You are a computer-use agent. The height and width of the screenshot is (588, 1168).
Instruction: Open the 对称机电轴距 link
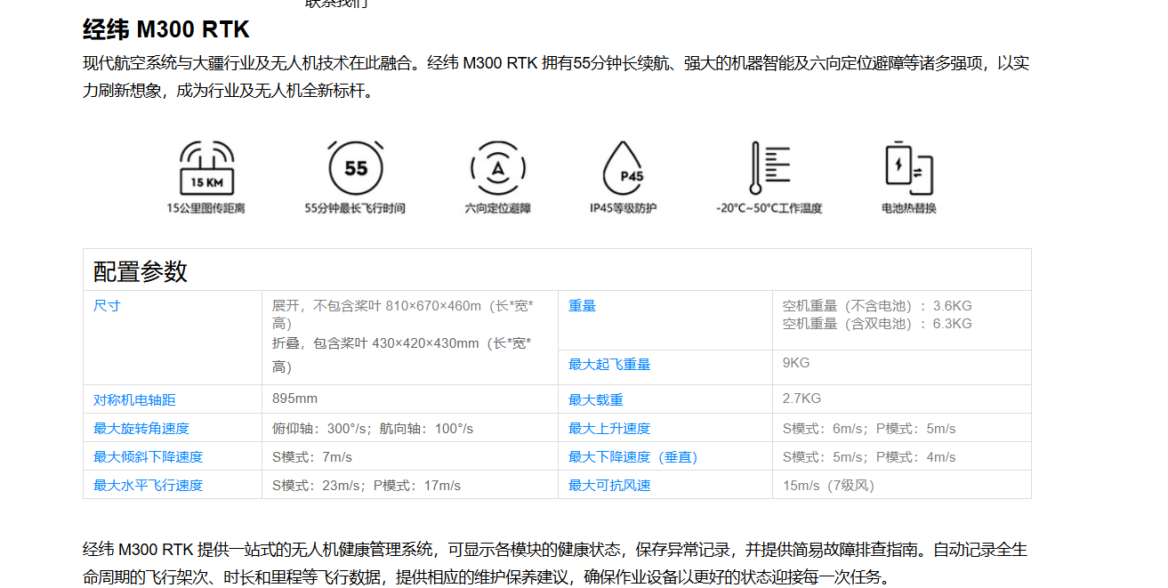click(134, 400)
